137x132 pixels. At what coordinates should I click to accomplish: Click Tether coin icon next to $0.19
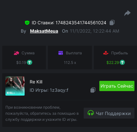[29, 62]
